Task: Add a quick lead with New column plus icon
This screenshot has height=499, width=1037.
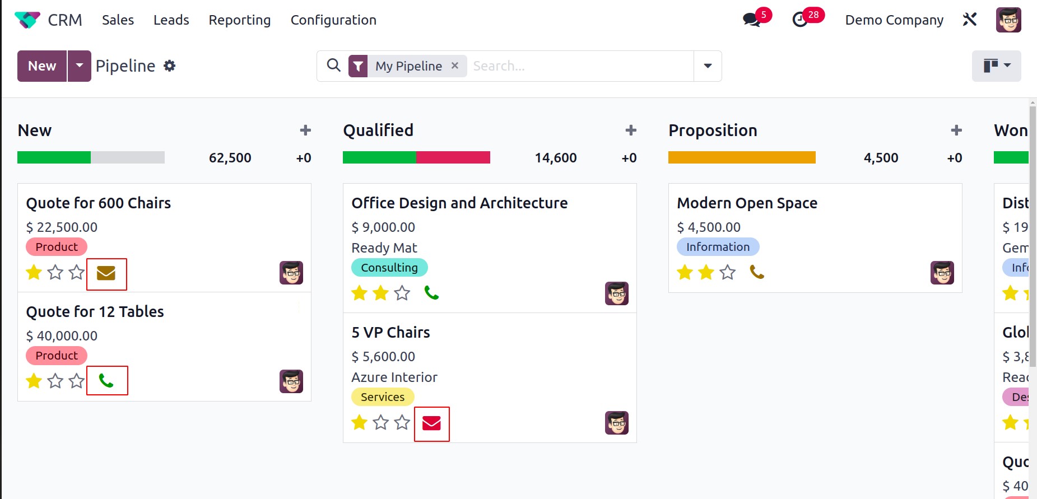Action: [x=305, y=130]
